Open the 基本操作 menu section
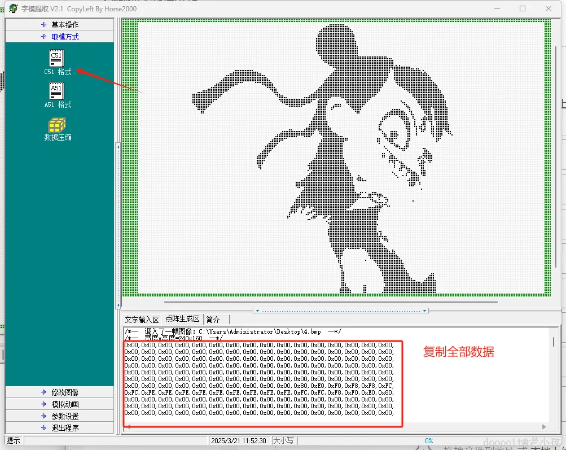566x450 pixels. [60, 24]
